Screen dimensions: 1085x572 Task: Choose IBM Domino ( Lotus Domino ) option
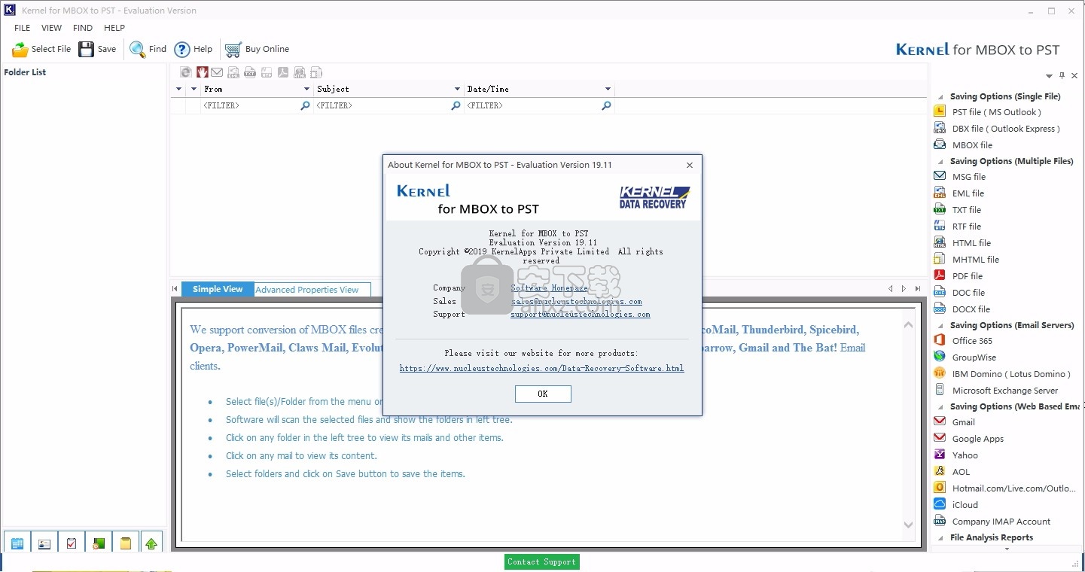click(1010, 374)
